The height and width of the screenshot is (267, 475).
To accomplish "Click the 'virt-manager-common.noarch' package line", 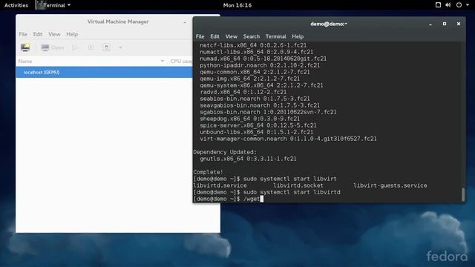I will point(288,139).
